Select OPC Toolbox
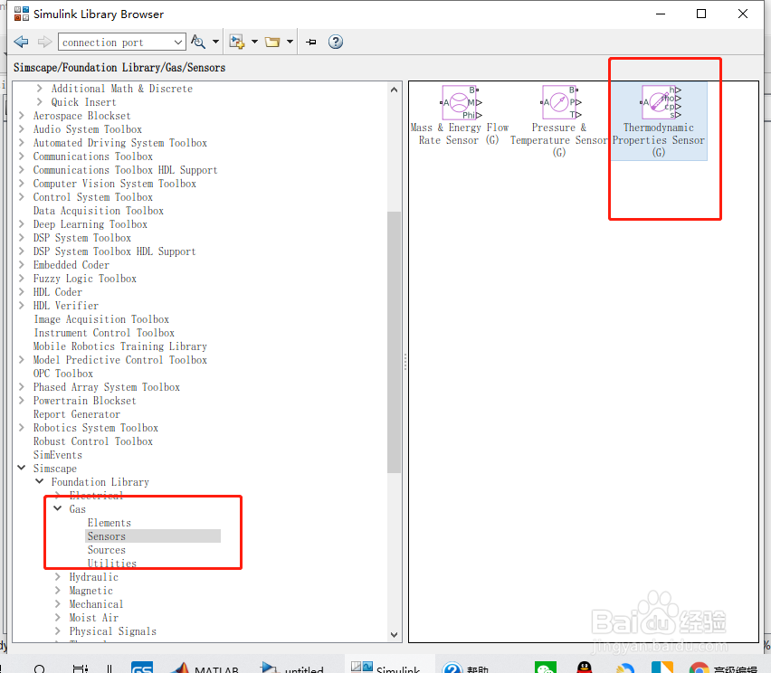This screenshot has height=673, width=771. 63,374
